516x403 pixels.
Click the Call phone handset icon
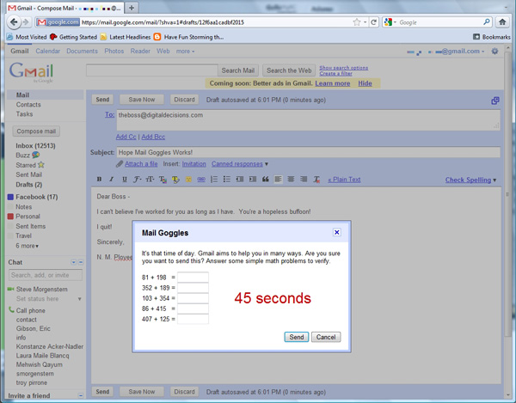point(11,309)
